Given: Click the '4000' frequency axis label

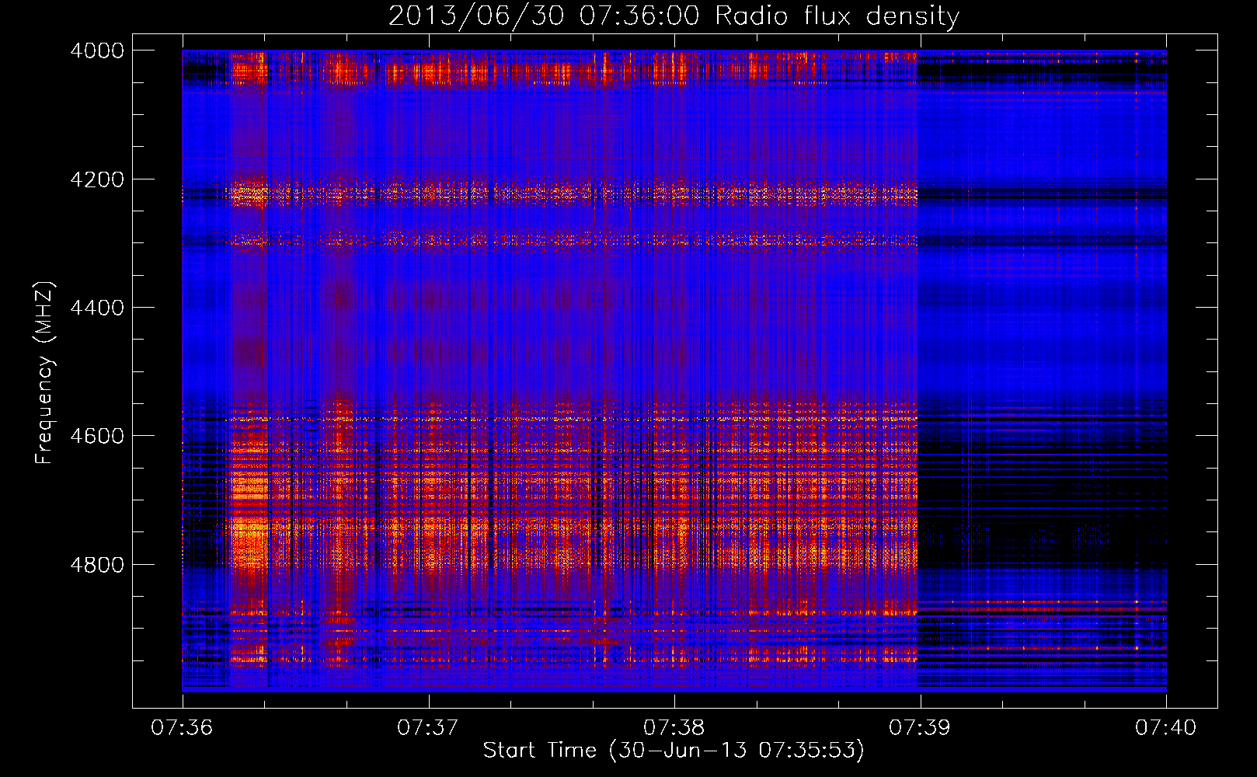Looking at the screenshot, I should click(97, 51).
